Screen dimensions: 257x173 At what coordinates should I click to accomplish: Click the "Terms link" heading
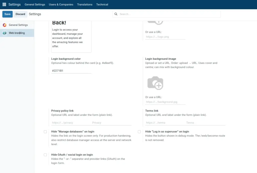tap(152, 111)
